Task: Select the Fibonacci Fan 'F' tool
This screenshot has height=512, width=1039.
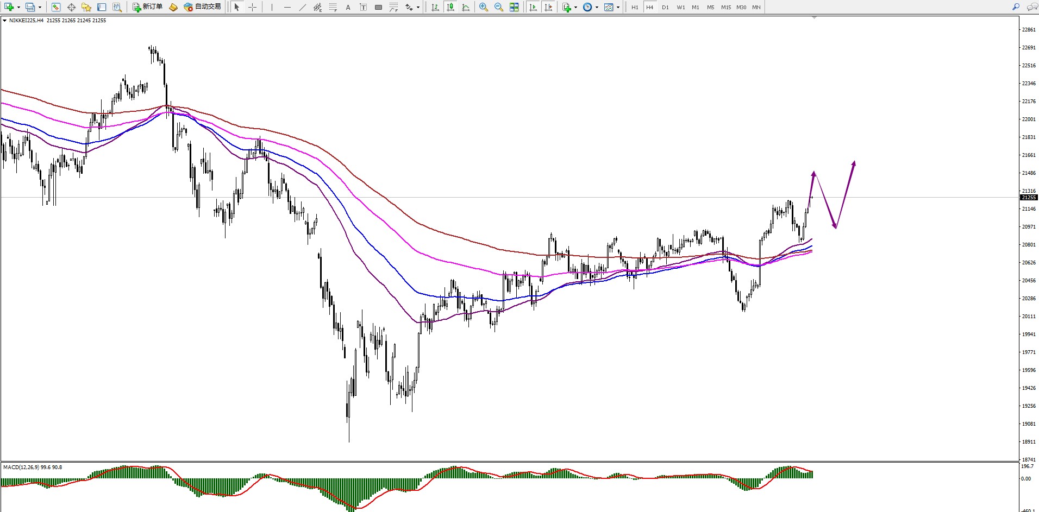Action: click(x=393, y=7)
